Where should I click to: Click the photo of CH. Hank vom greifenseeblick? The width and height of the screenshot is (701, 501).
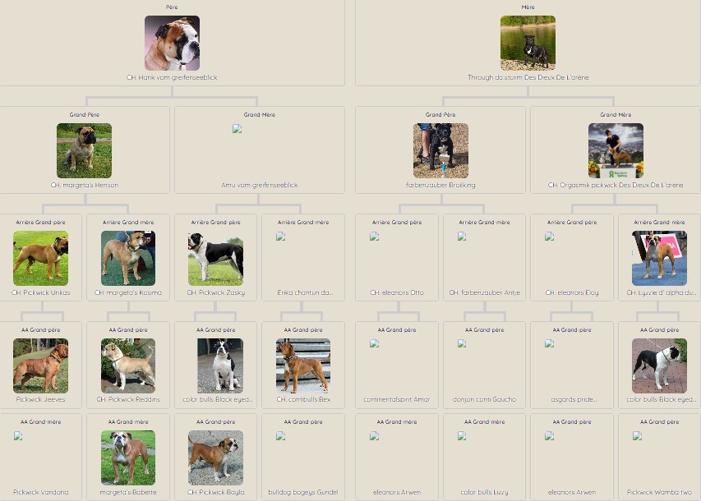click(x=172, y=44)
